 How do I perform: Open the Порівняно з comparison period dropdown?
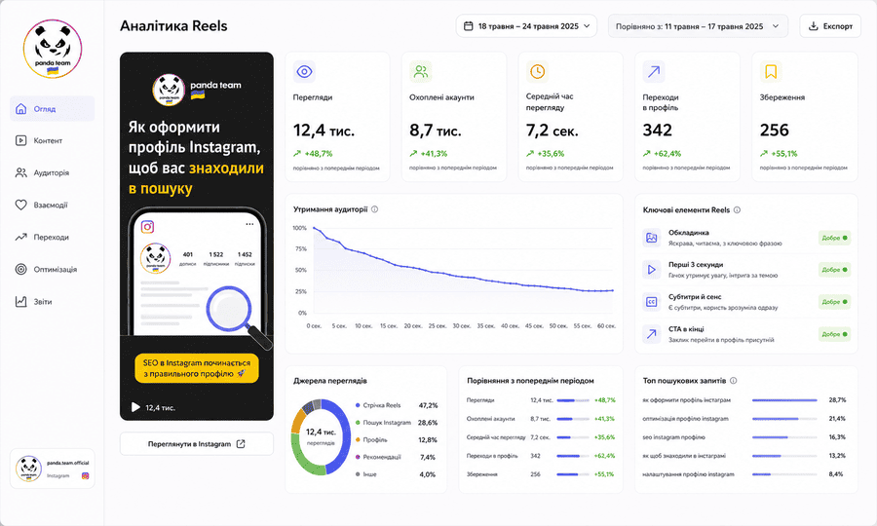[x=698, y=26]
